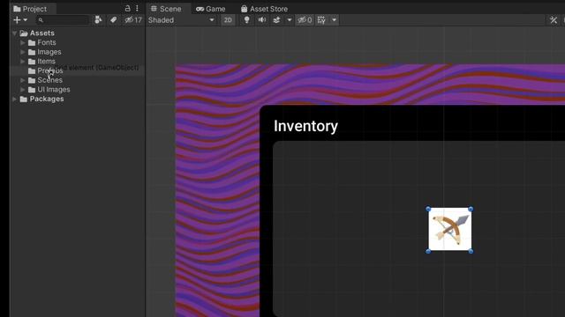The height and width of the screenshot is (317, 565).
Task: Open the Asset Store tab
Action: click(264, 9)
